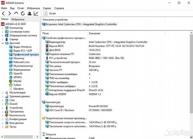The image size is (193, 139).
Task: Open the Справка menu
Action: click(59, 8)
